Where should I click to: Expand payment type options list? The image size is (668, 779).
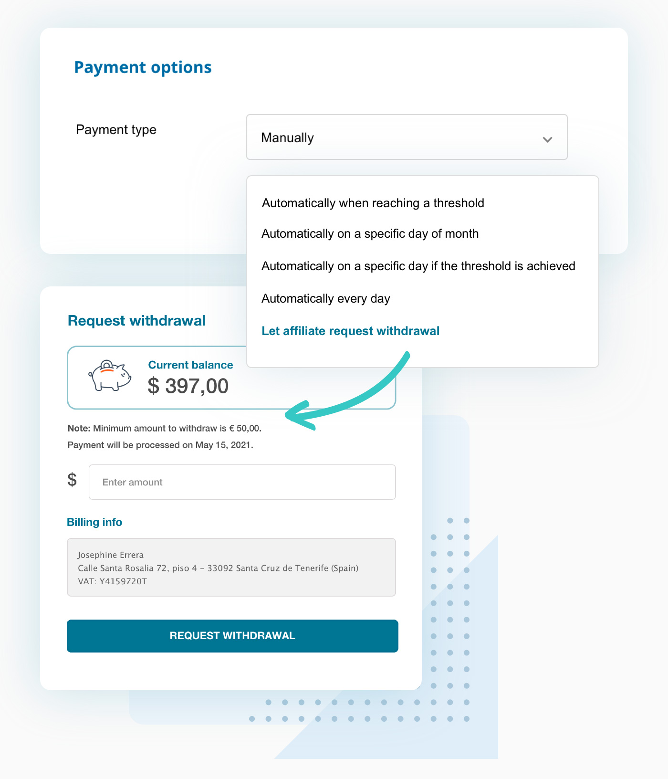[x=407, y=137]
